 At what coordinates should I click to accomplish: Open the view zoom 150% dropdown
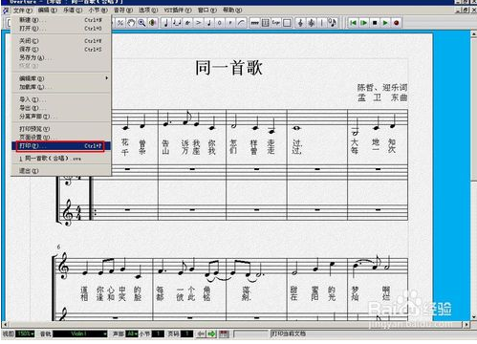26,333
